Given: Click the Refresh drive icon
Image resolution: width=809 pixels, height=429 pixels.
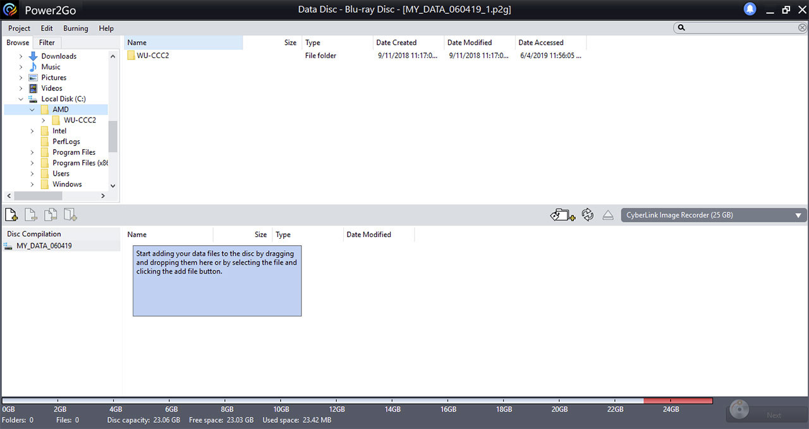Looking at the screenshot, I should [x=588, y=215].
